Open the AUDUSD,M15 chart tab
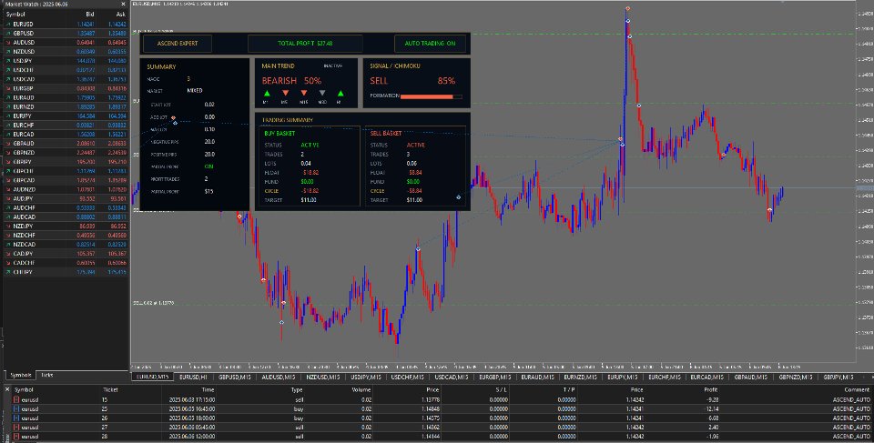This screenshot has width=874, height=443. tap(279, 378)
